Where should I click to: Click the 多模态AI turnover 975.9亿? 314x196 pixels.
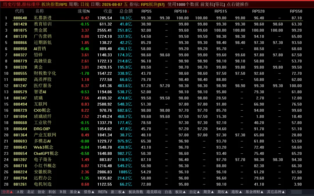124,141
